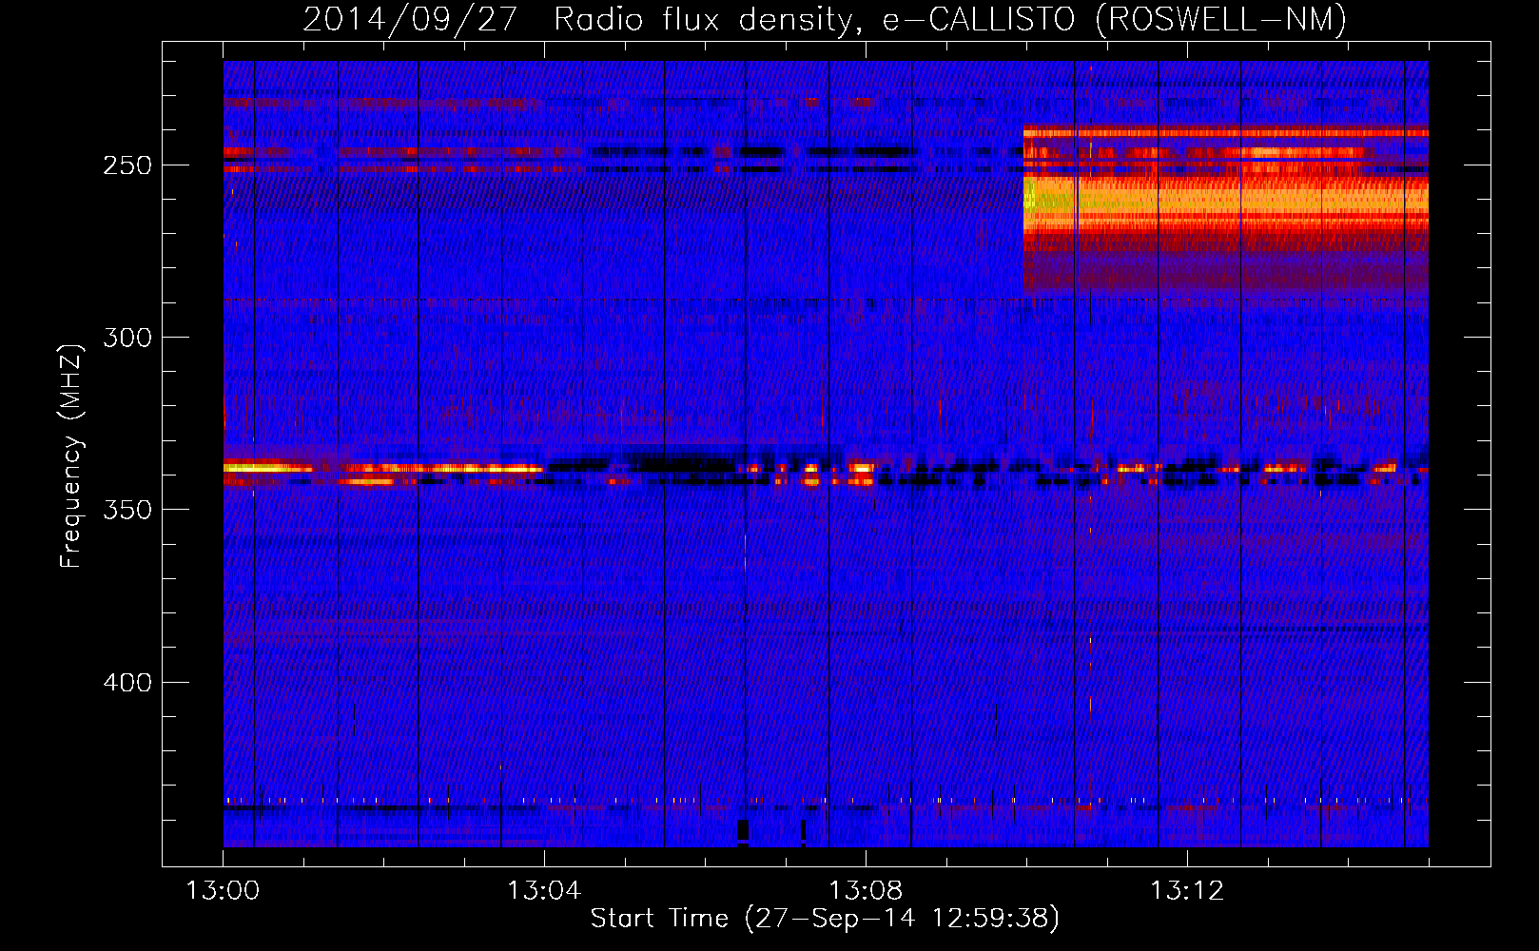
Task: Click the 'Frequency (MHZ)' axis label
Action: click(x=71, y=456)
